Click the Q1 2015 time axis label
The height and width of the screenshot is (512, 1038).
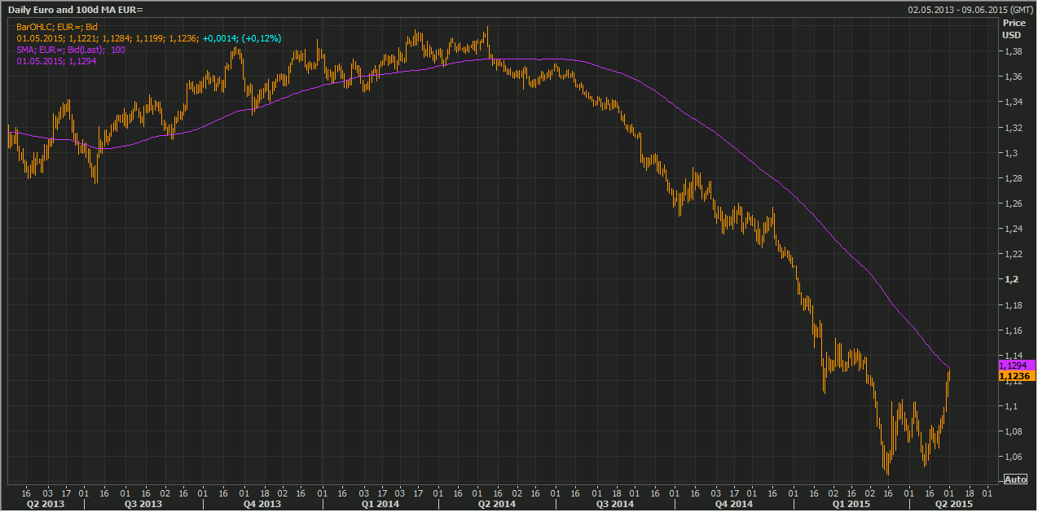point(851,504)
